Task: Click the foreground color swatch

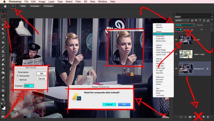Action: [2, 106]
